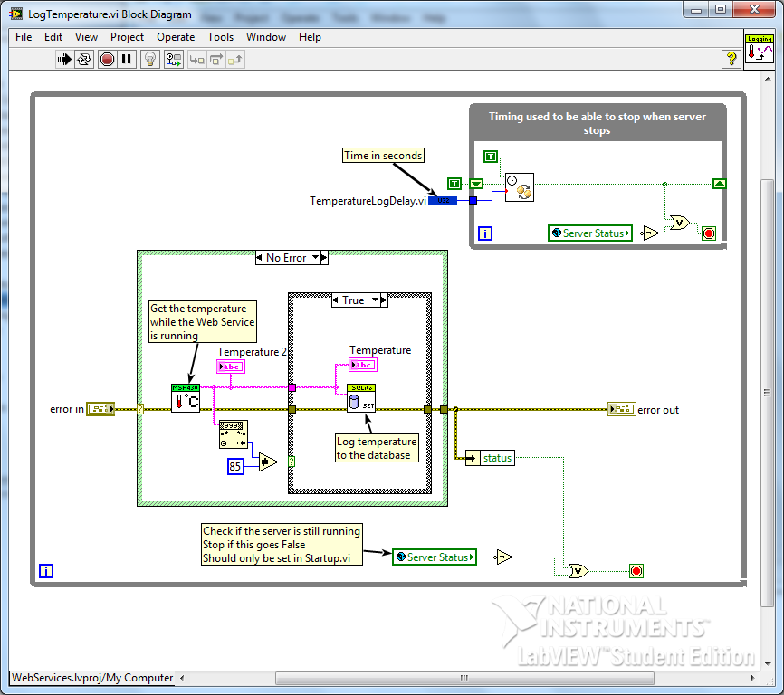Click Run Continuously toolbar button
This screenshot has width=784, height=695.
[84, 60]
